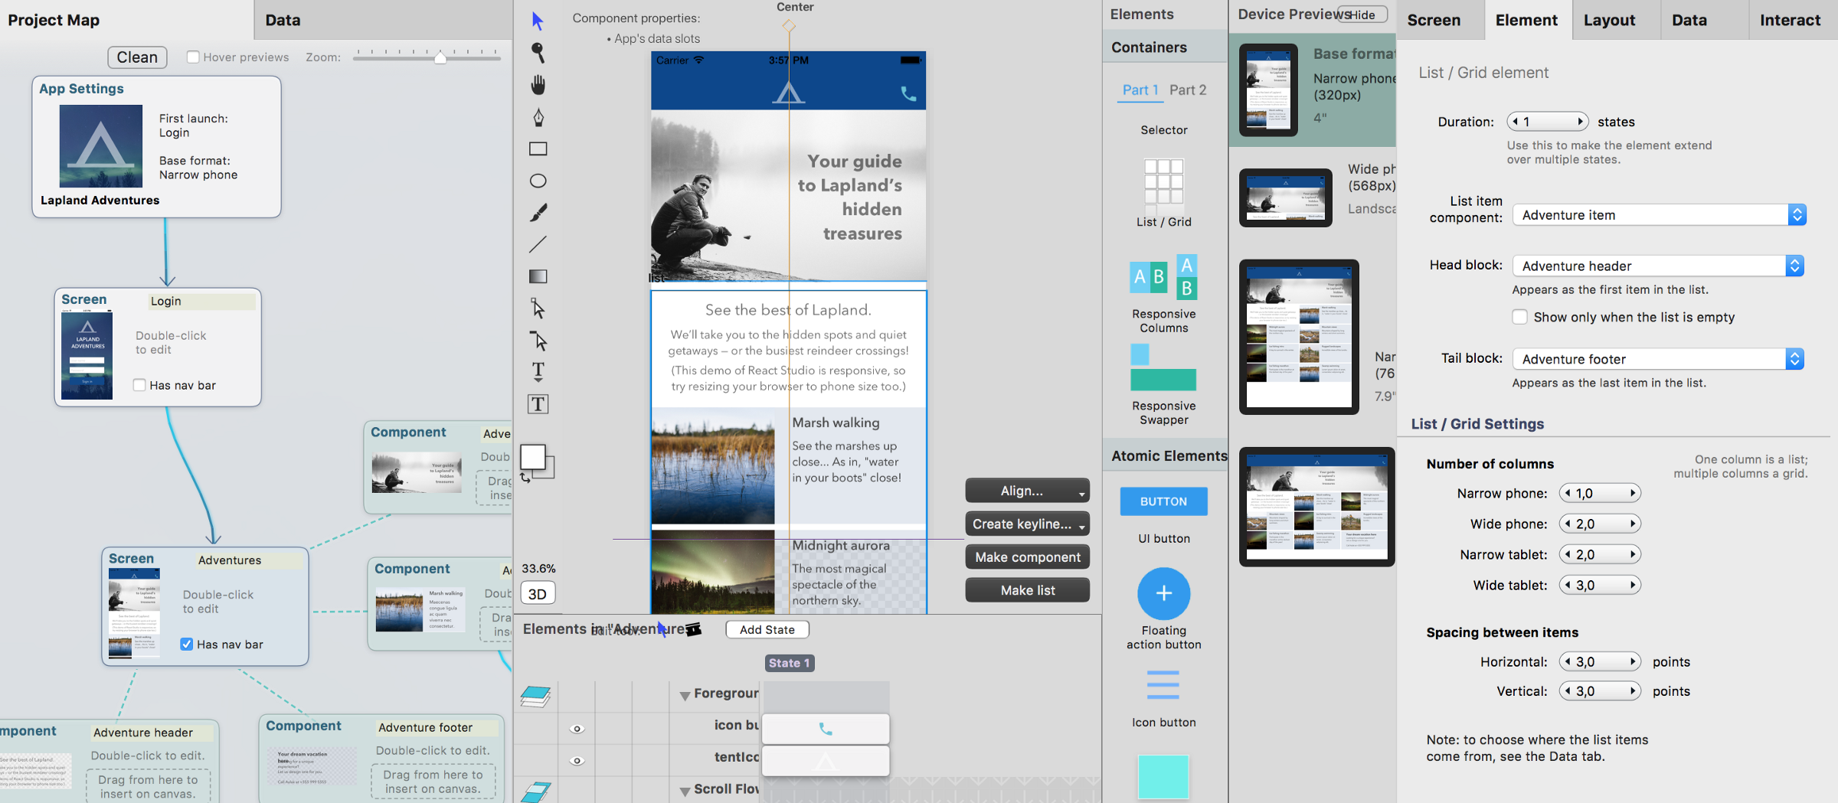
Task: Open the List item component dropdown
Action: (x=1659, y=215)
